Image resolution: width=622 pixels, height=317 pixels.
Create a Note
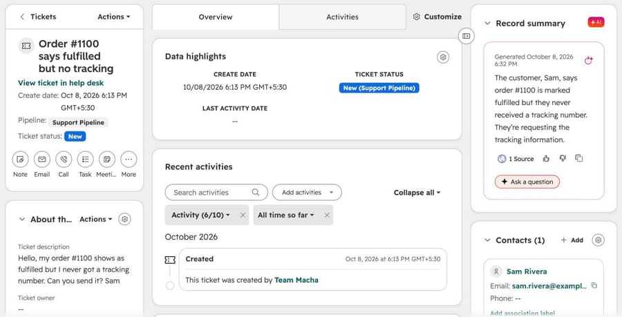point(20,160)
